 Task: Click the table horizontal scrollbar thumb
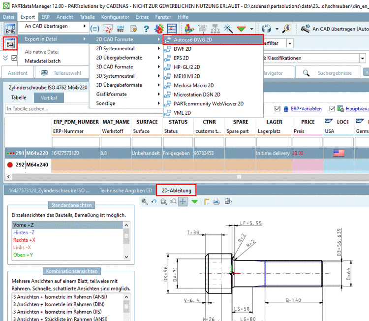click(239, 177)
